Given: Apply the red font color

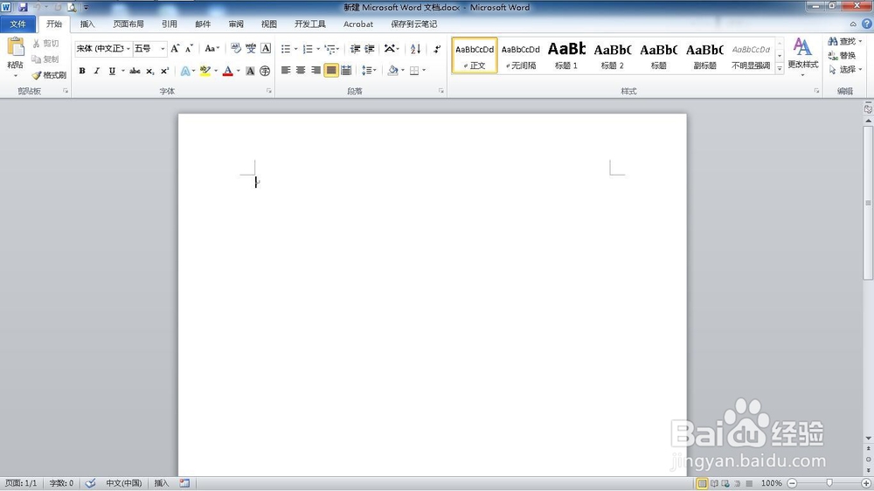Looking at the screenshot, I should point(227,71).
